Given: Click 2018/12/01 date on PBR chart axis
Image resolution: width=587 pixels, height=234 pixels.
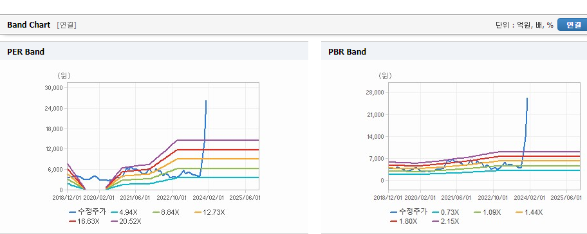Looking at the screenshot, I should point(388,197).
